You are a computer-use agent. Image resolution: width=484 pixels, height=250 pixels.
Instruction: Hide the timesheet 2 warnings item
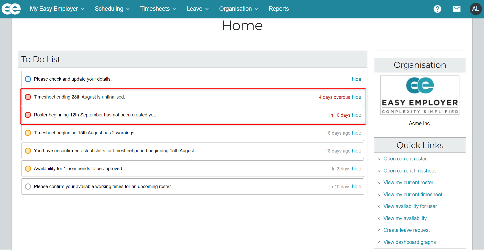tap(356, 133)
